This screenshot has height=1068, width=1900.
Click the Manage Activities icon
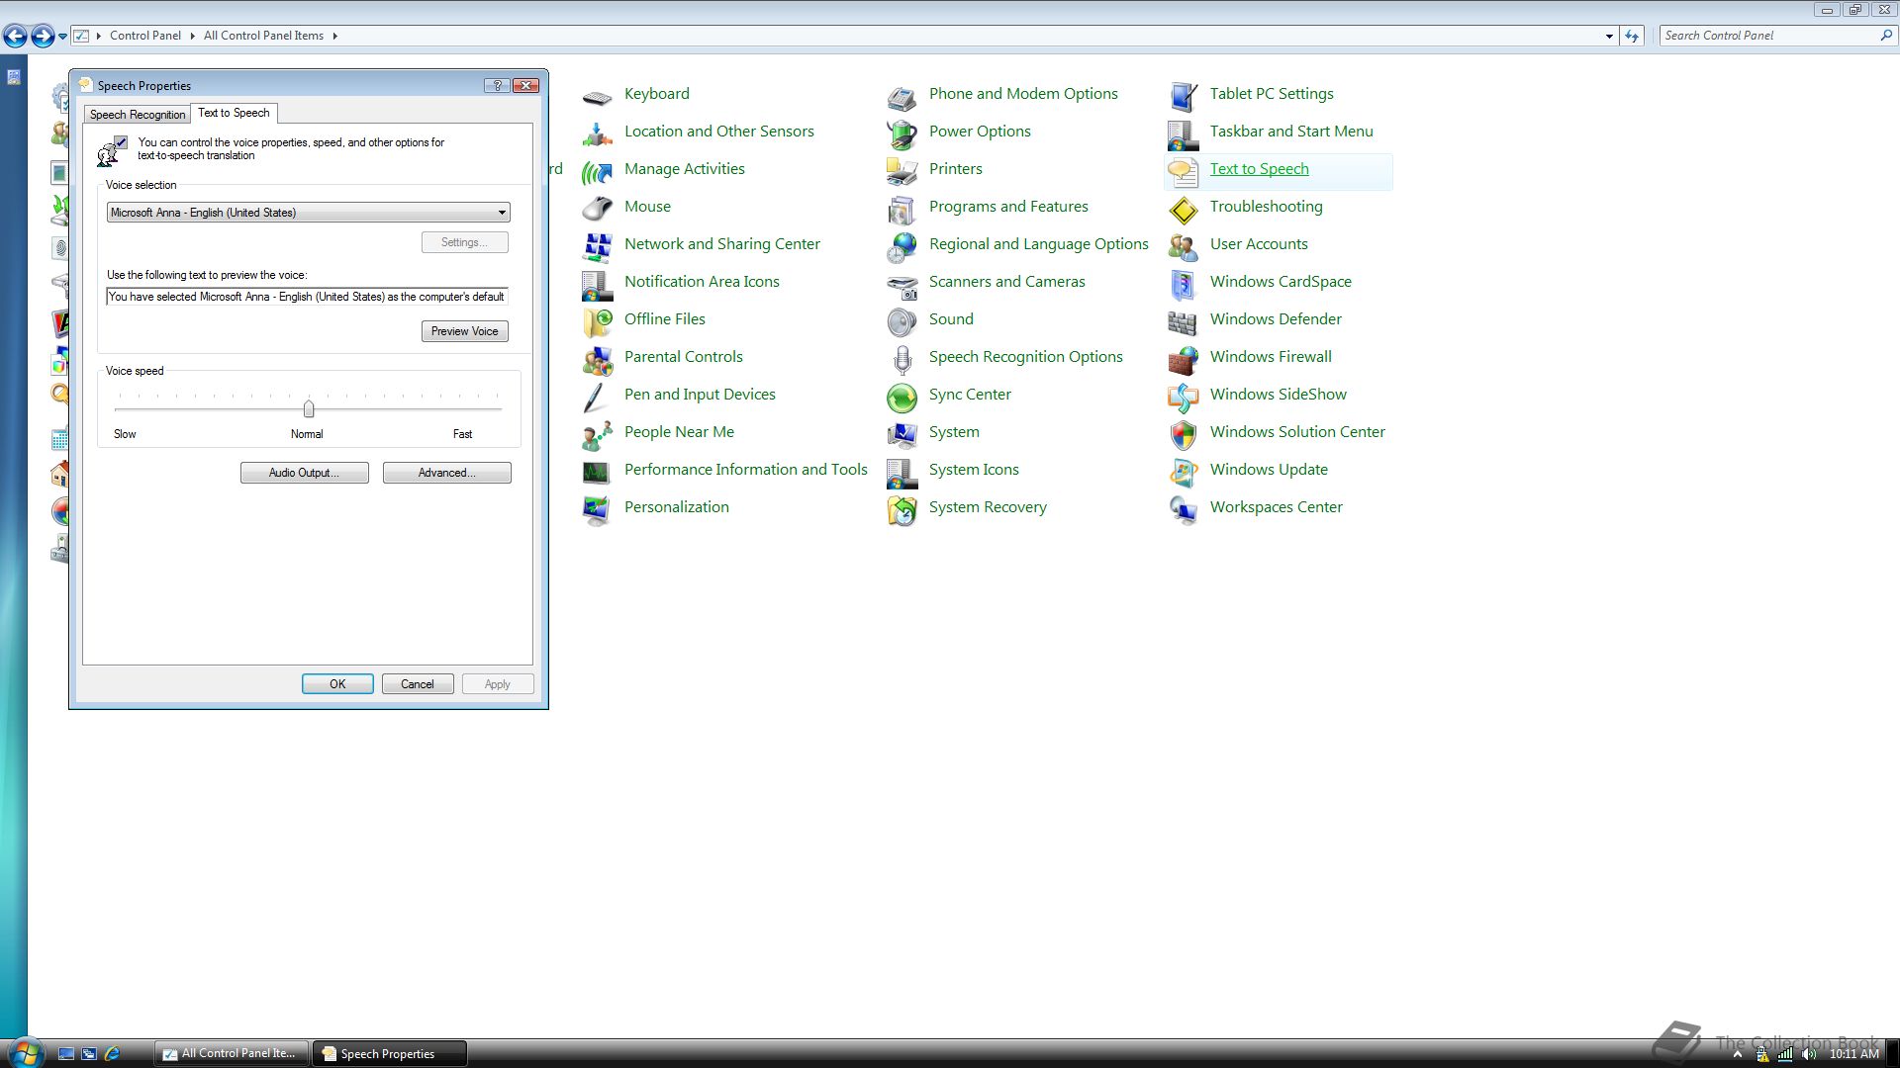pos(597,172)
